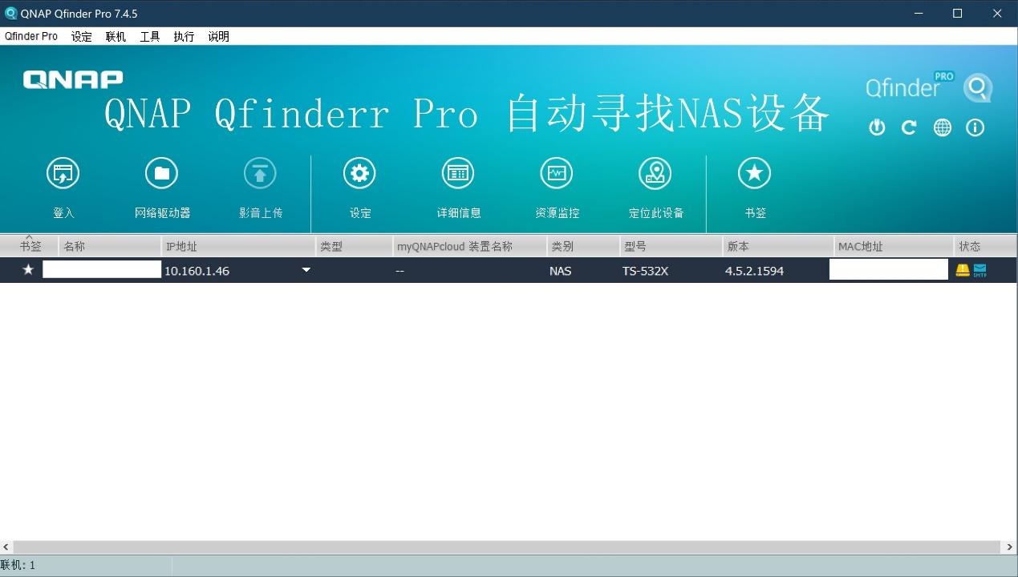Image resolution: width=1018 pixels, height=577 pixels.
Task: Sort by 状态 column header
Action: 986,246
